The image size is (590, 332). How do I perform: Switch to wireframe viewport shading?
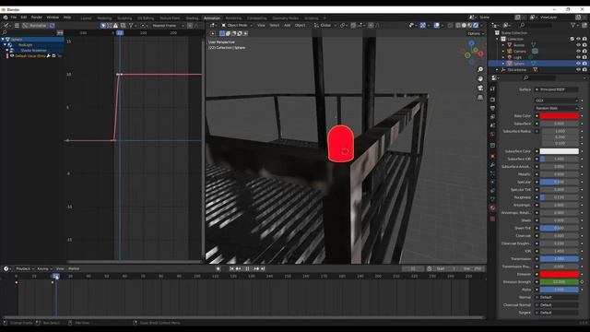(x=458, y=25)
